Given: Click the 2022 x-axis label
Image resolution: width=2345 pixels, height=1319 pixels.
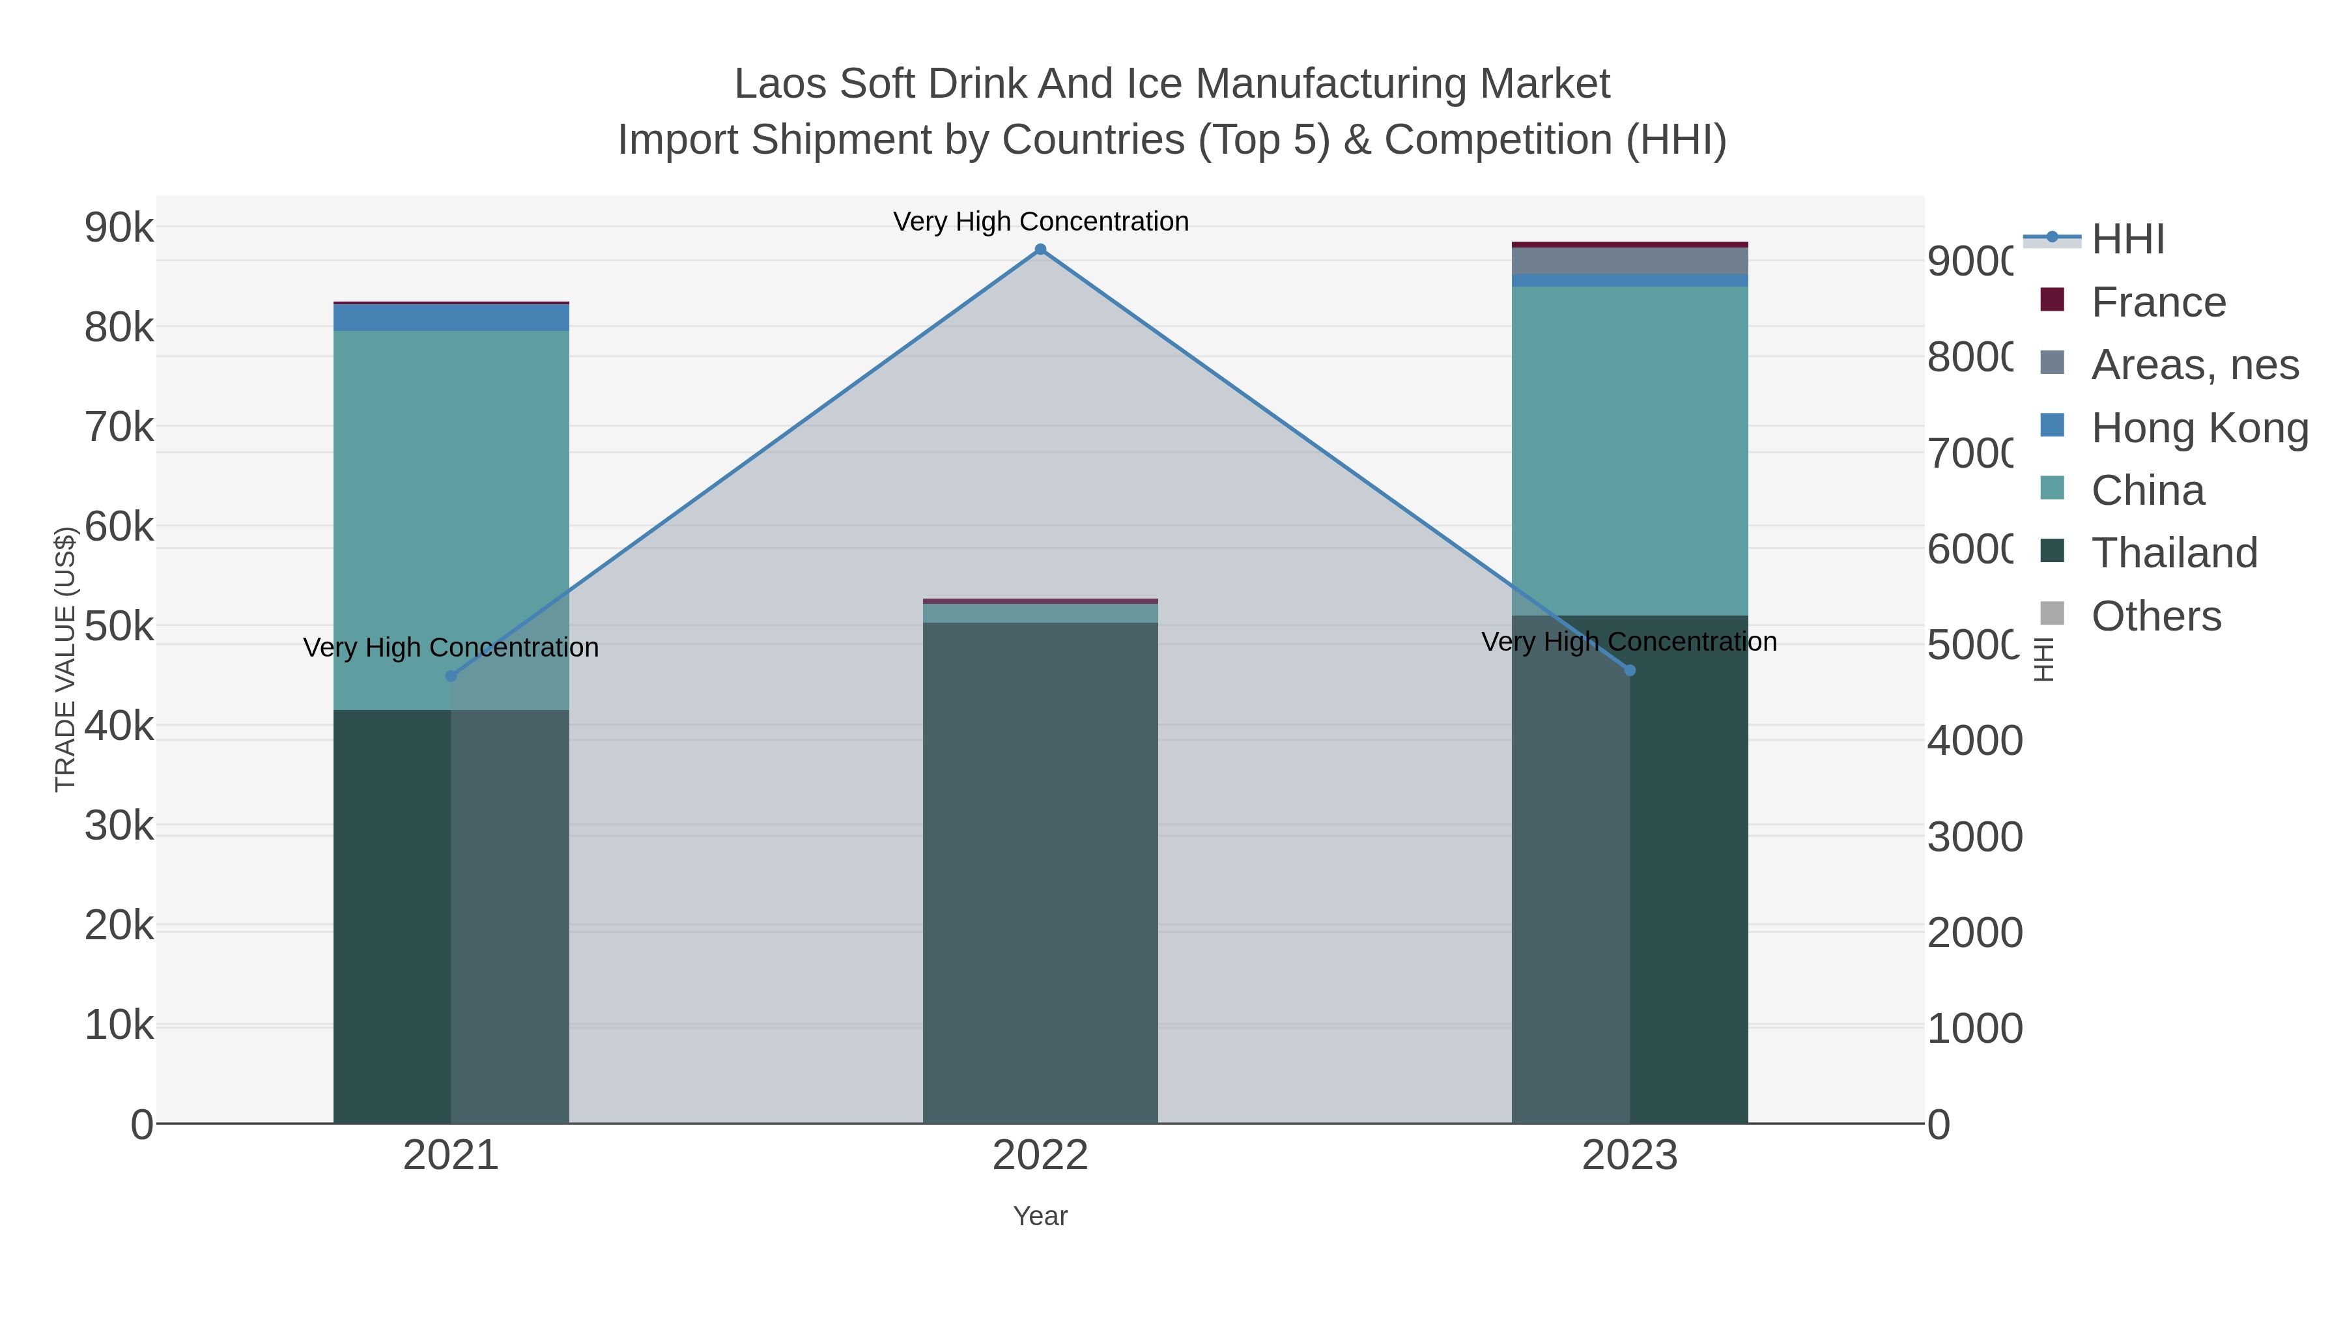Looking at the screenshot, I should [1040, 1156].
